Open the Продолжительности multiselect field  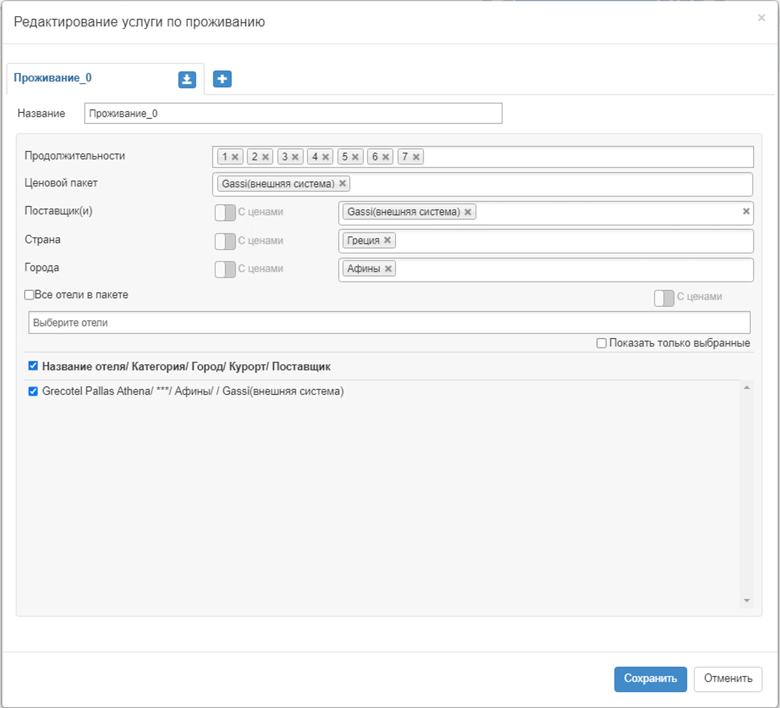point(584,157)
